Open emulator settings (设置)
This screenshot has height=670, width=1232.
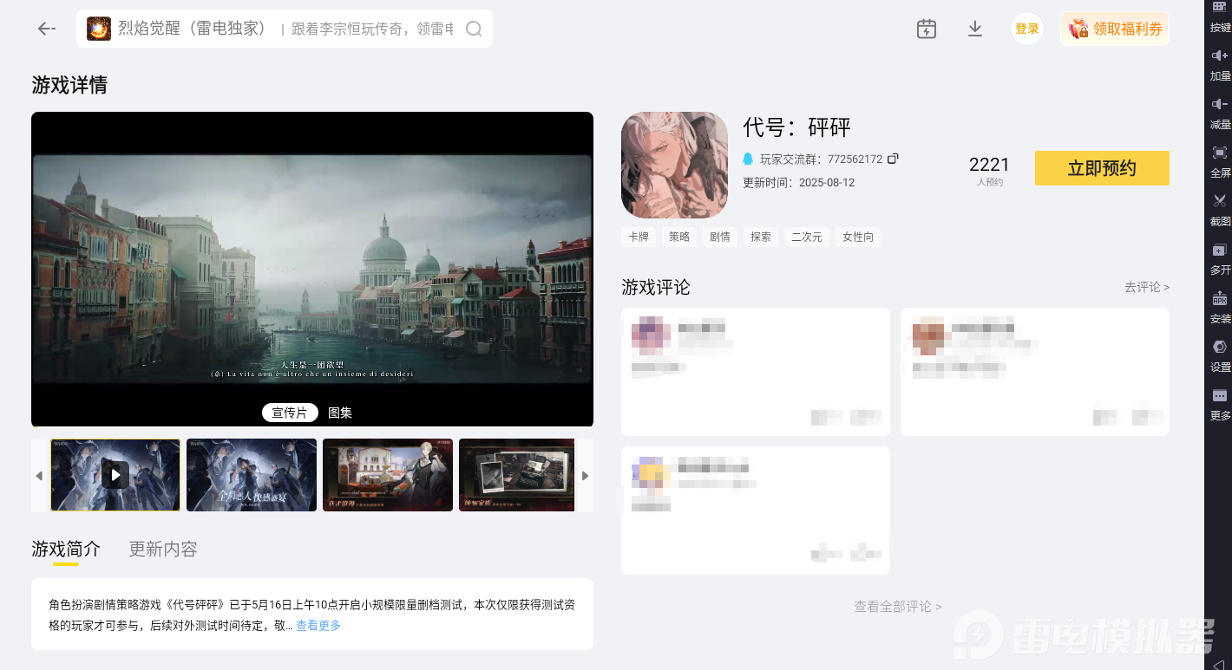point(1220,355)
